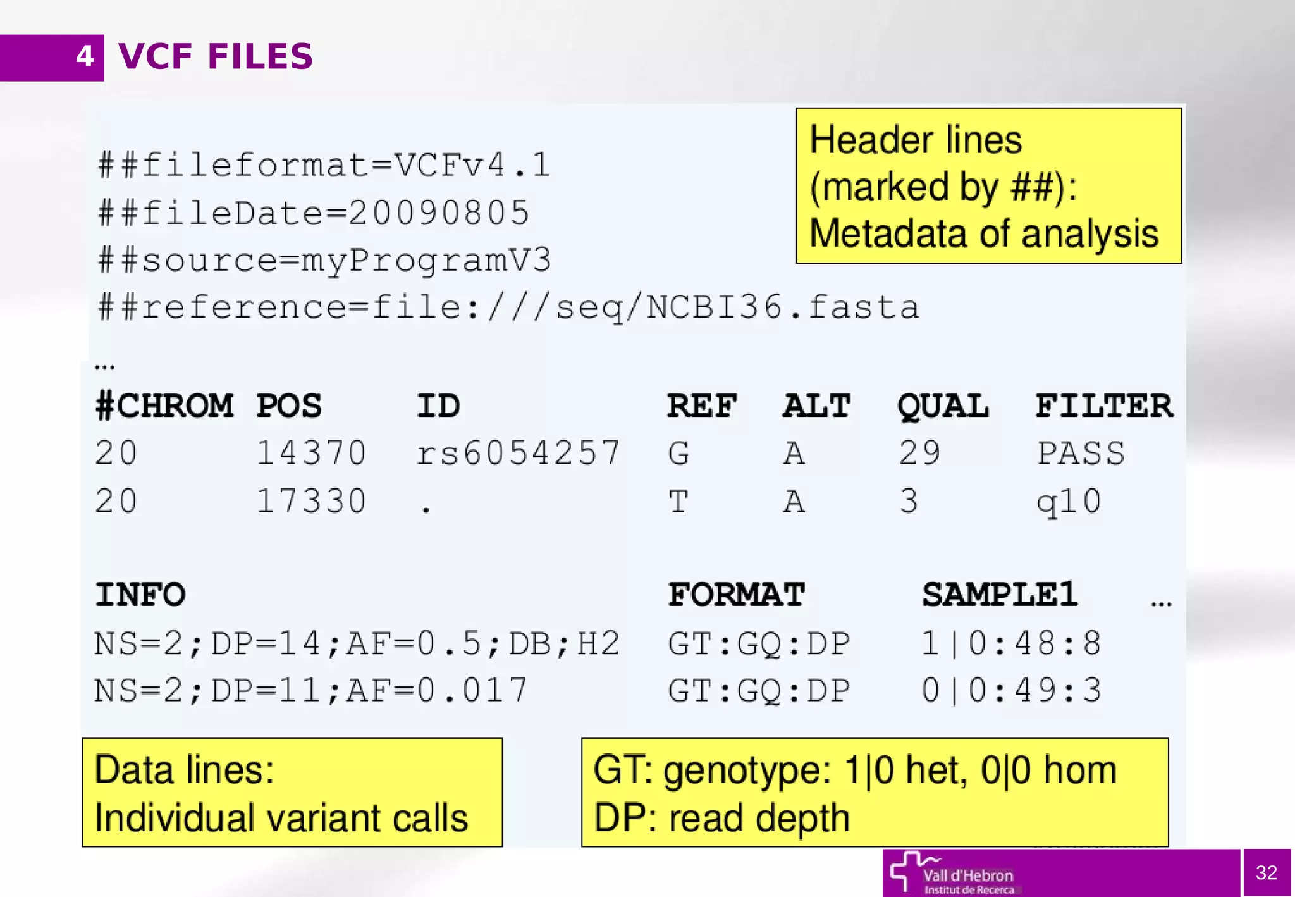Image resolution: width=1295 pixels, height=897 pixels.
Task: Click the GT genotype explanation note
Action: pyautogui.click(x=875, y=792)
